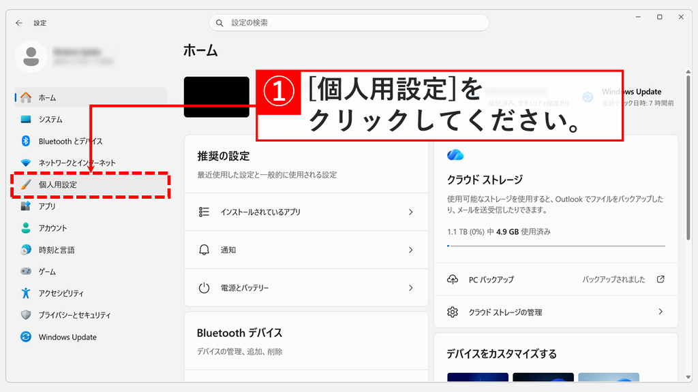
Task: Open ゲーム in the sidebar
Action: pos(91,271)
